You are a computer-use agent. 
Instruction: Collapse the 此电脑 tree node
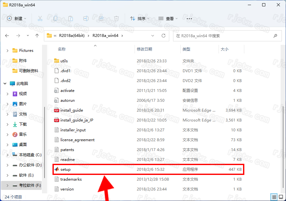[x=5, y=83]
